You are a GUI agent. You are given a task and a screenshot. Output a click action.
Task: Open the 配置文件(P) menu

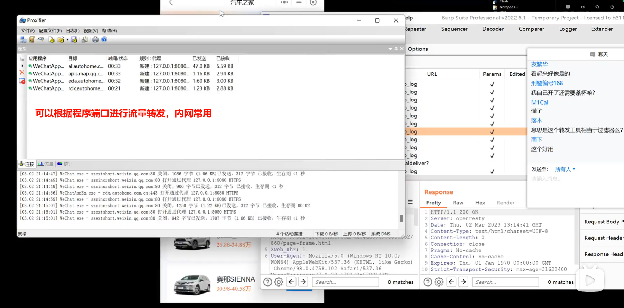pyautogui.click(x=50, y=31)
